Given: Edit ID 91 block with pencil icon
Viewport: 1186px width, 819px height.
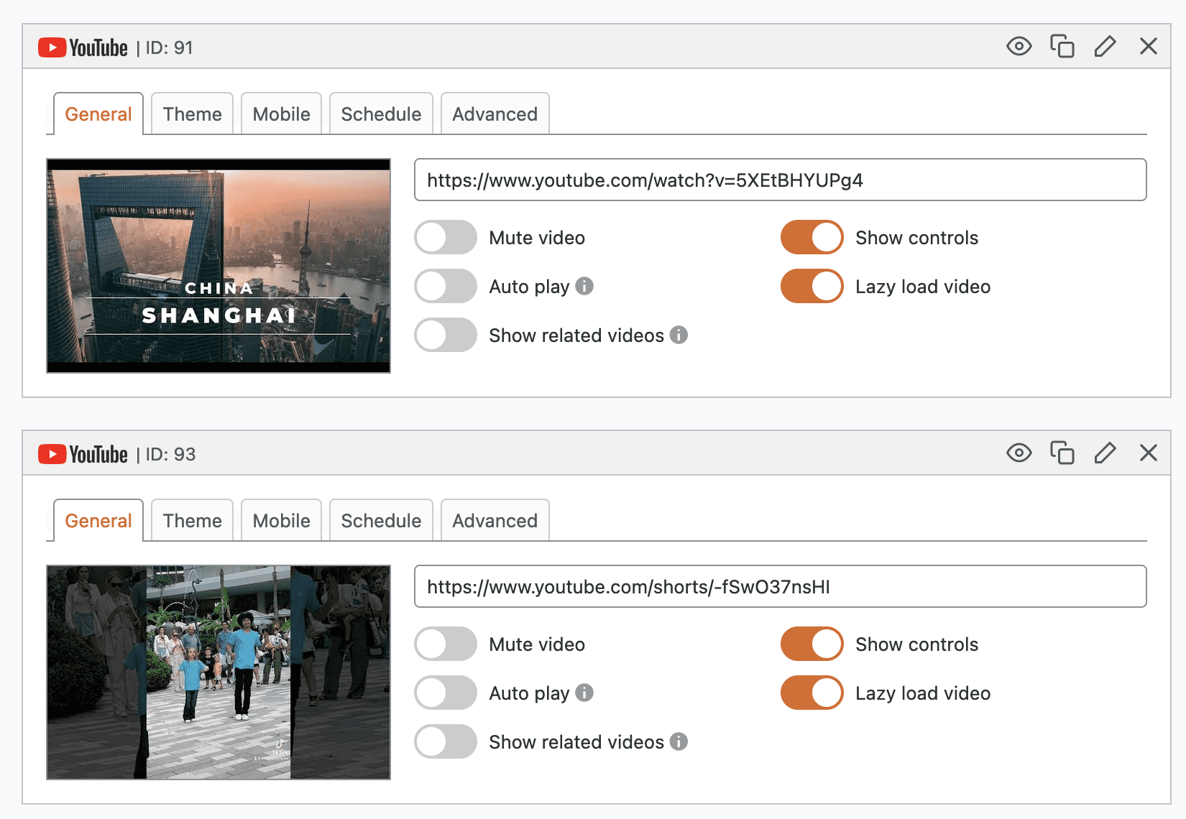Looking at the screenshot, I should [x=1105, y=47].
